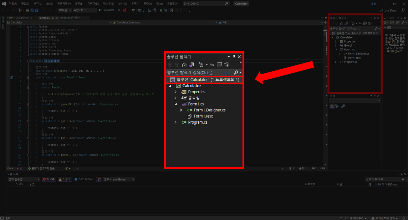Open the 보기(V) menu
This screenshot has height=220, width=408.
click(38, 4)
